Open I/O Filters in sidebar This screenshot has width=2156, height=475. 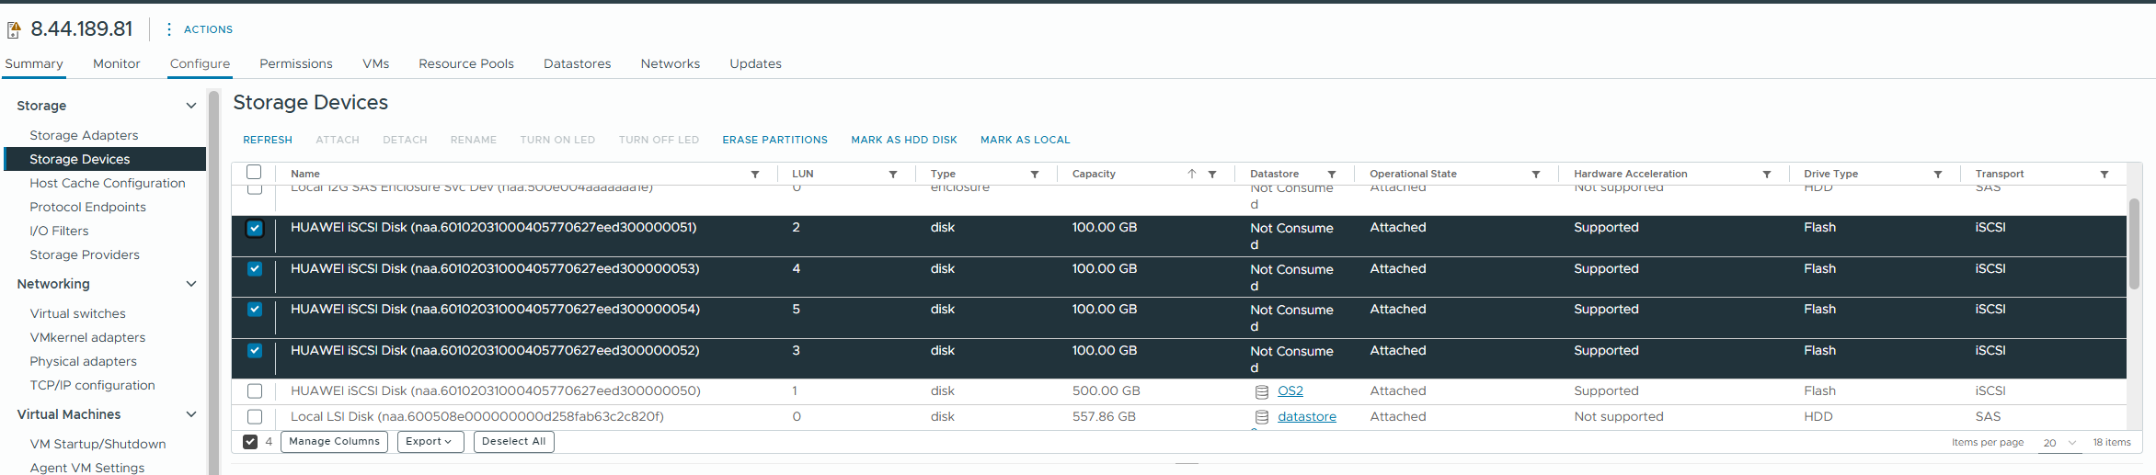click(59, 231)
